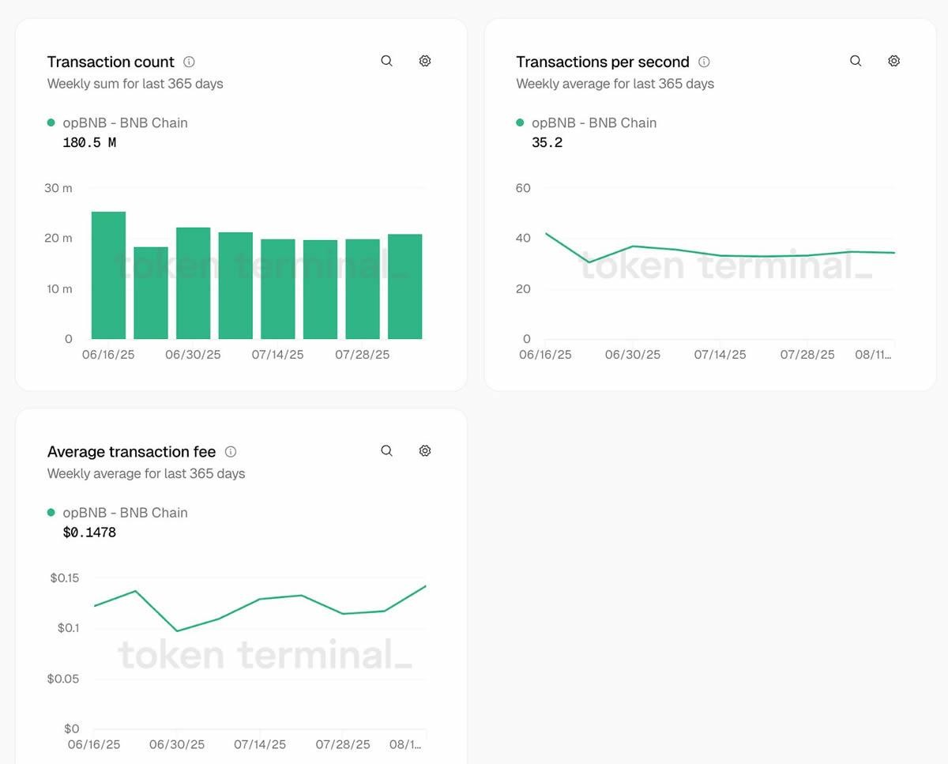Select the 06/16/25 bar in Transaction count
This screenshot has height=764, width=948.
click(108, 275)
